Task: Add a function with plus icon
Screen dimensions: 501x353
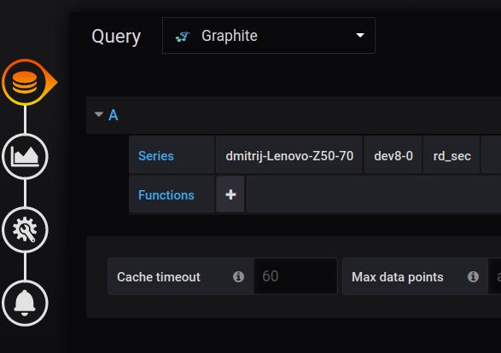Action: (x=230, y=194)
